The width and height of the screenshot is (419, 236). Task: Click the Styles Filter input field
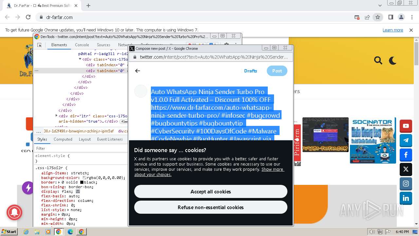click(x=80, y=148)
